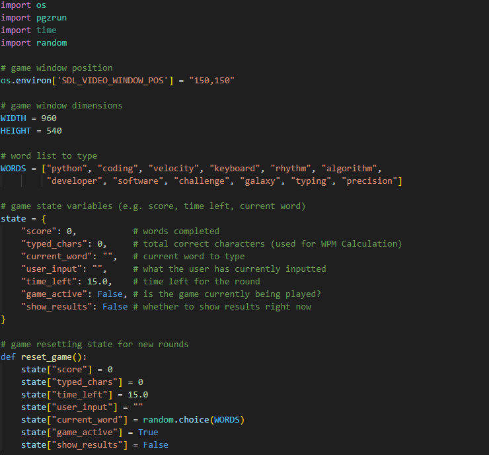Click the "precision" word in the list
This screenshot has height=455, width=489.
tap(371, 181)
